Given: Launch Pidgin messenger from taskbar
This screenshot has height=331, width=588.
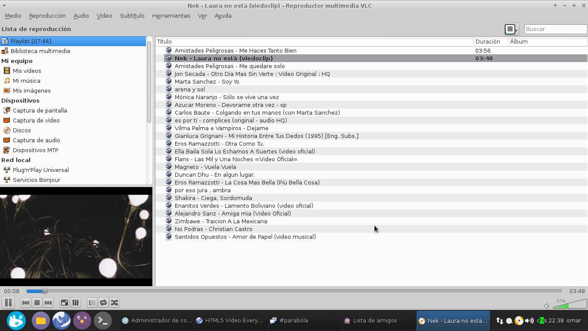Looking at the screenshot, I should [x=82, y=321].
